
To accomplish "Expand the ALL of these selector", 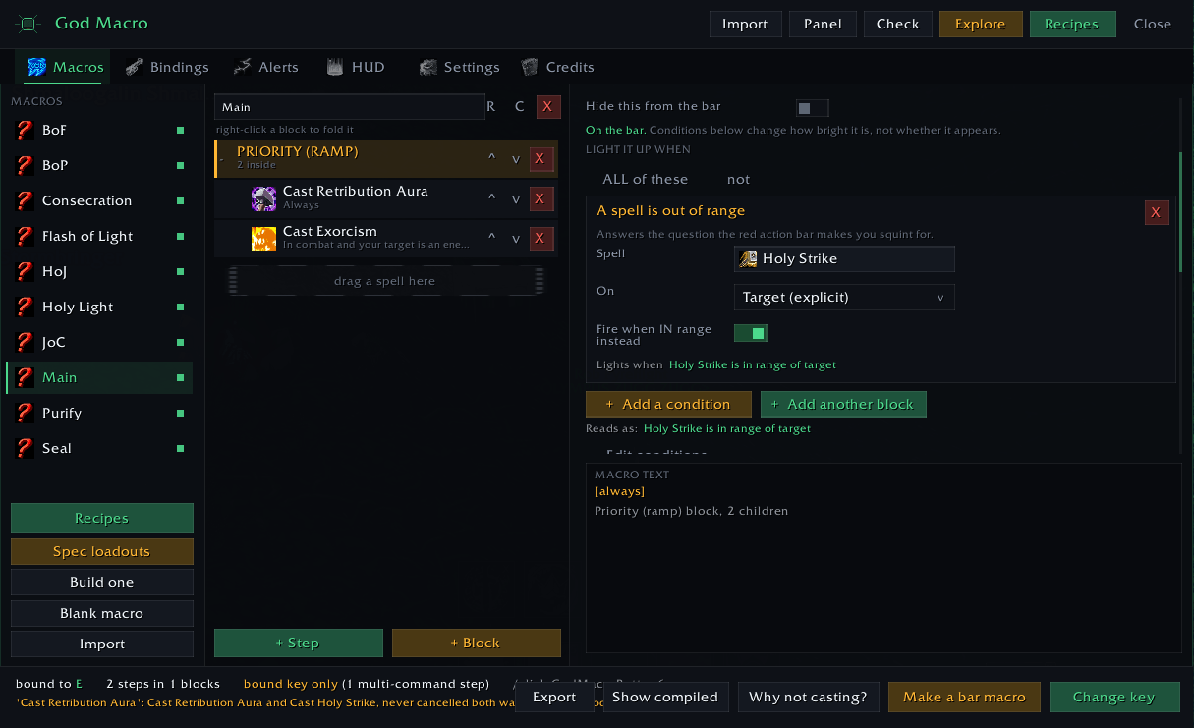I will (x=646, y=179).
